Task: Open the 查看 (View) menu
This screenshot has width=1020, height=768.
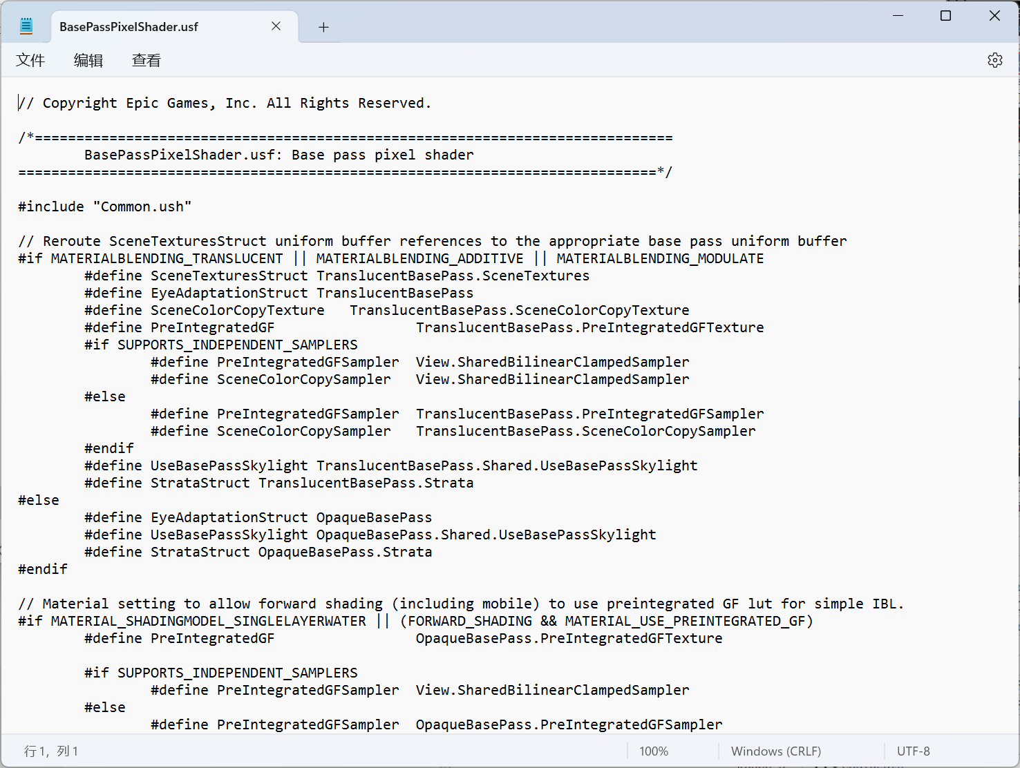Action: click(x=147, y=60)
